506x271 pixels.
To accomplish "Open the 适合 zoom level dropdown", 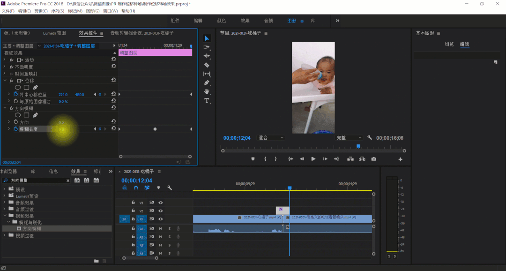I will tap(271, 137).
